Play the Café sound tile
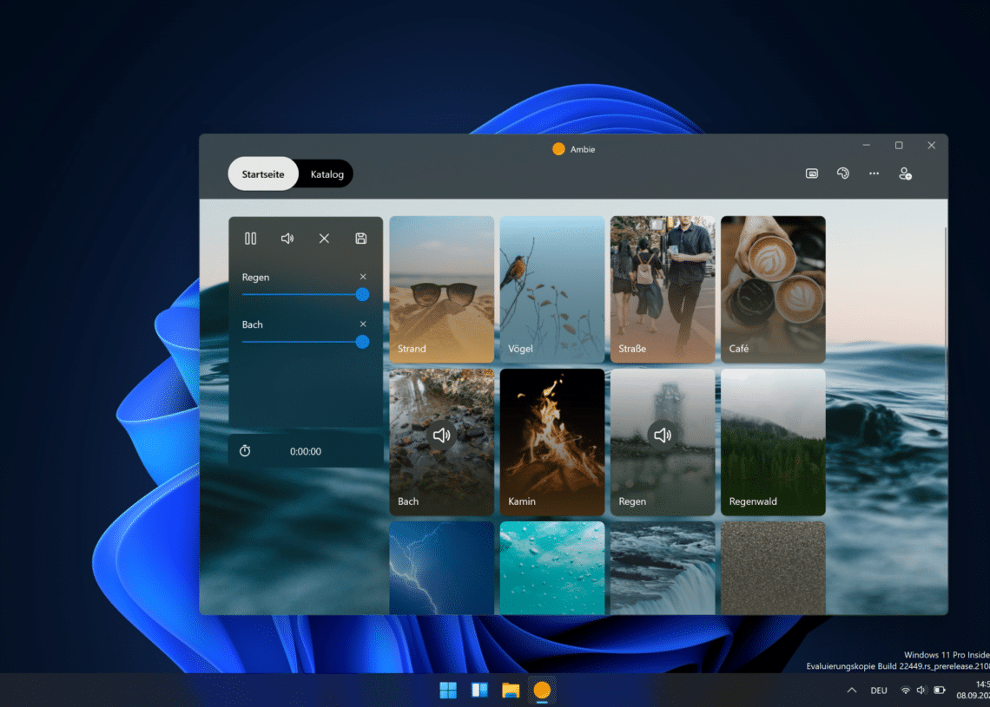 point(774,290)
